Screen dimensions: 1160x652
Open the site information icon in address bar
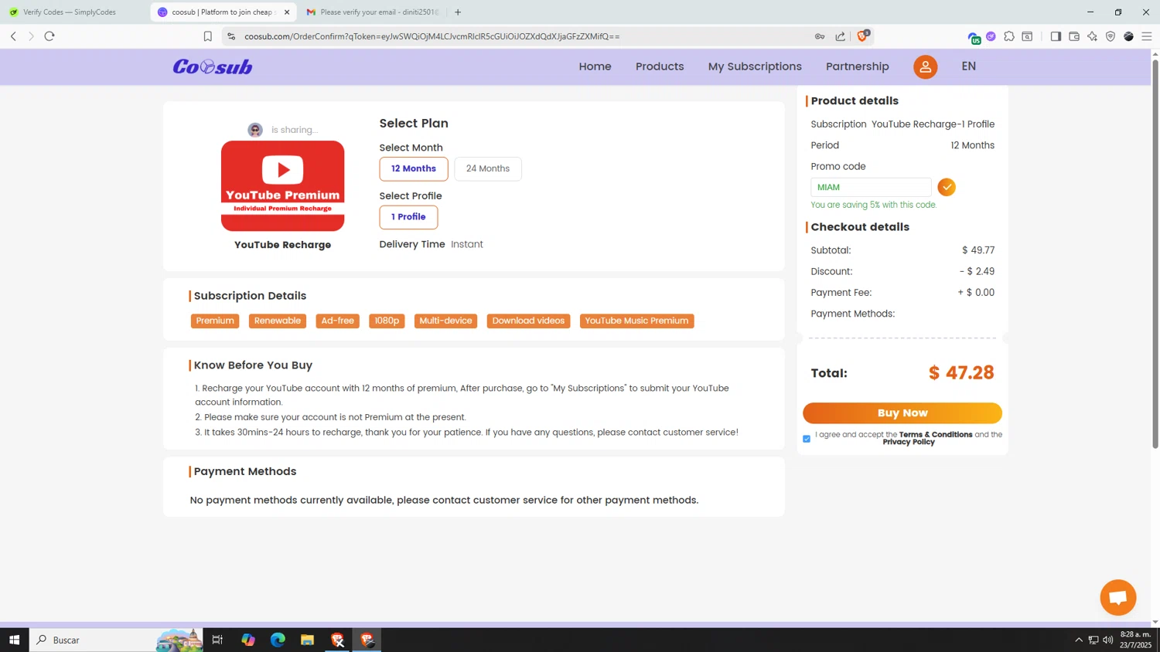231,36
